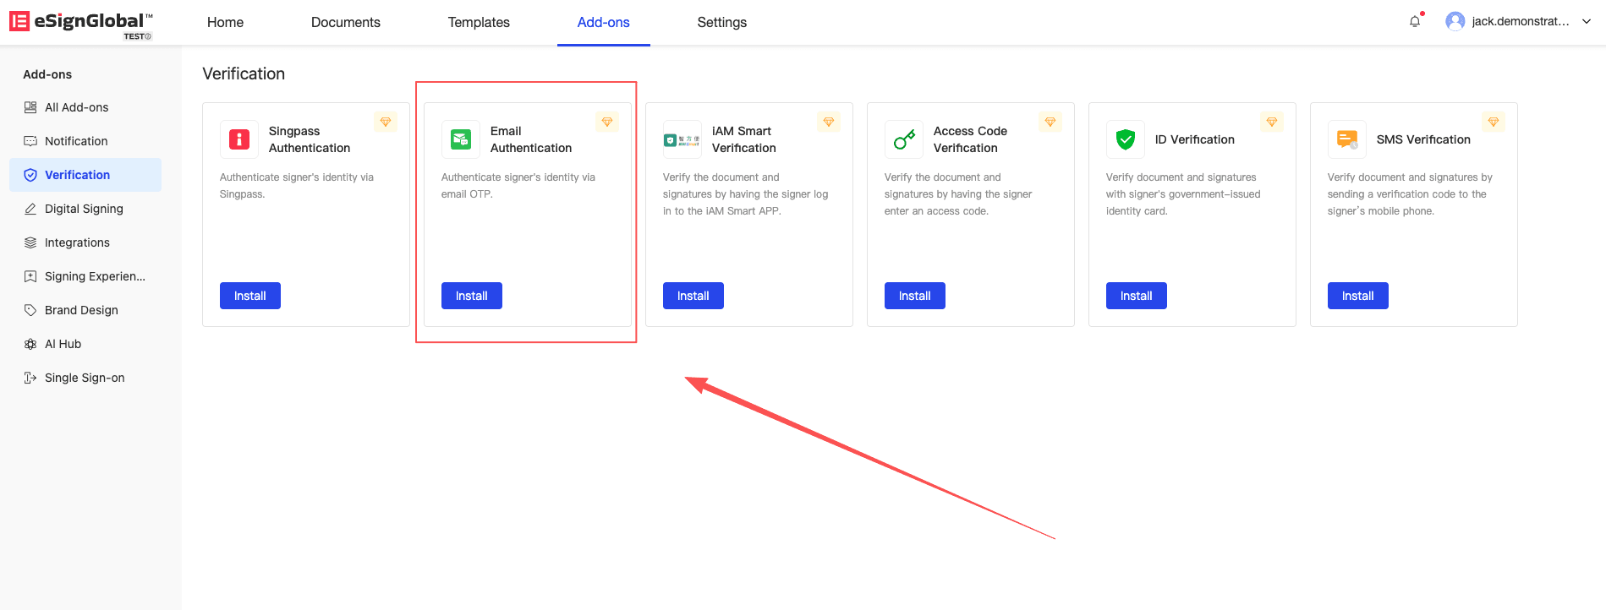This screenshot has height=610, width=1606.
Task: Install the Singpass Authentication add-on
Action: click(249, 296)
